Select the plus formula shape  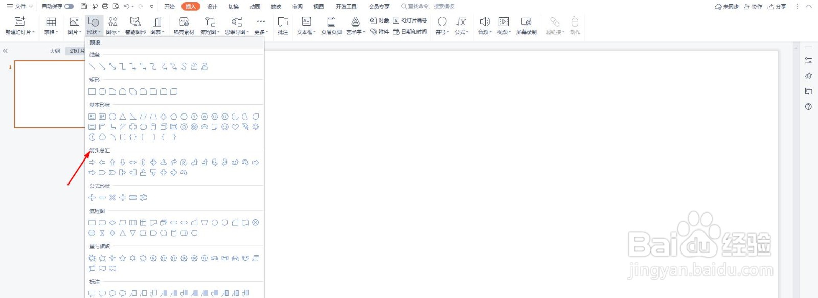[x=92, y=197]
